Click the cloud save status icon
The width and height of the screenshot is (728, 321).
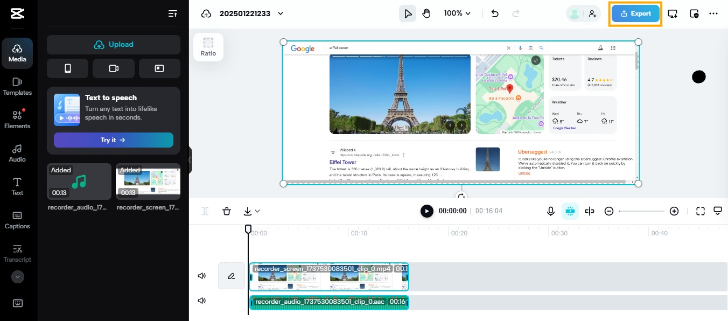[x=206, y=13]
